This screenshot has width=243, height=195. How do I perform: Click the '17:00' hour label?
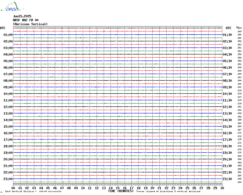[x=8, y=140]
